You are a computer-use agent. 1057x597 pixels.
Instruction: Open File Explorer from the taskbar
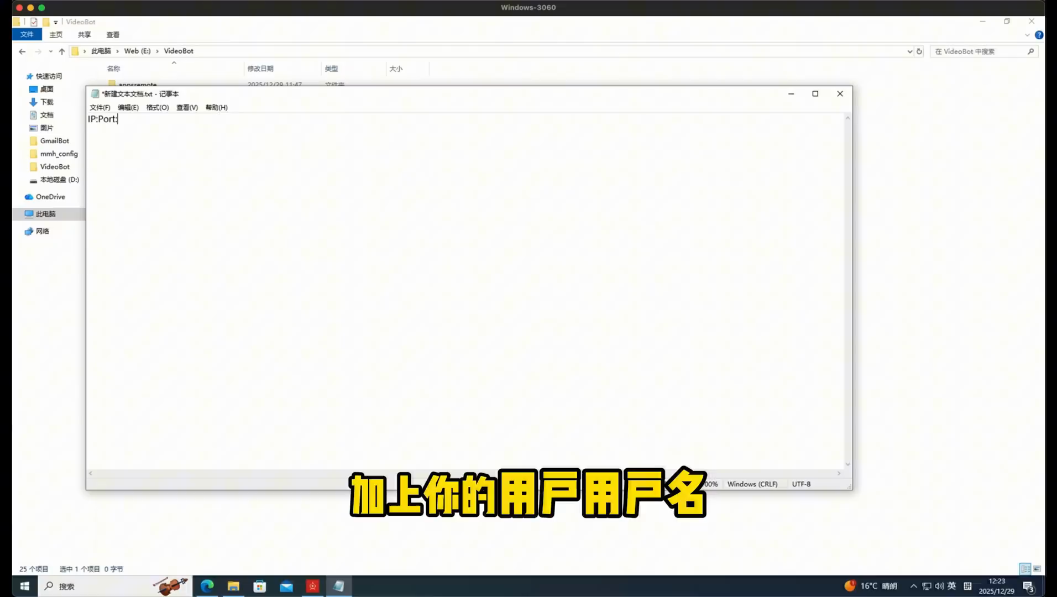233,586
